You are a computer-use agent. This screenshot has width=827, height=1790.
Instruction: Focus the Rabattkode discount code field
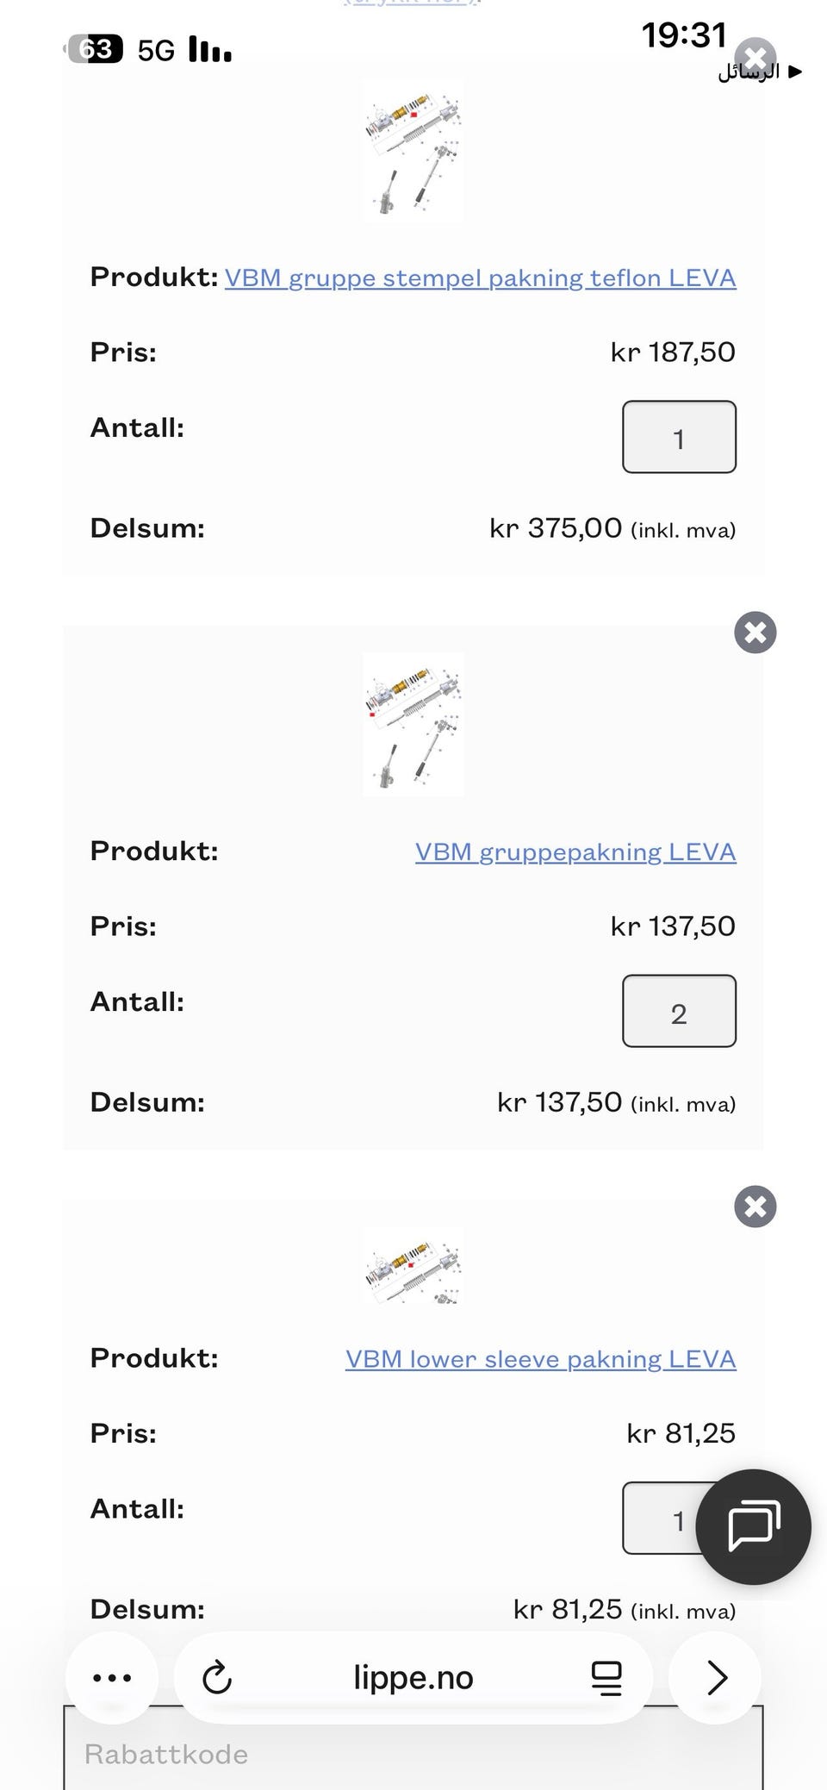tap(413, 1754)
